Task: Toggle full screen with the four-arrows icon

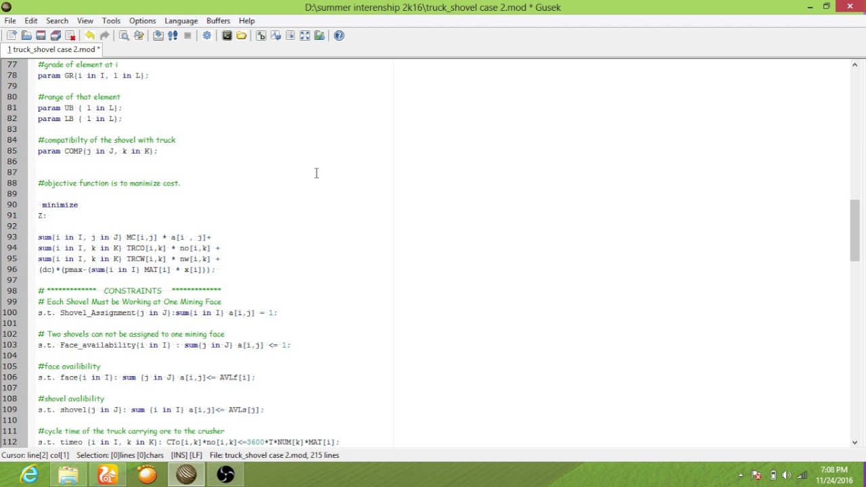Action: click(x=305, y=36)
